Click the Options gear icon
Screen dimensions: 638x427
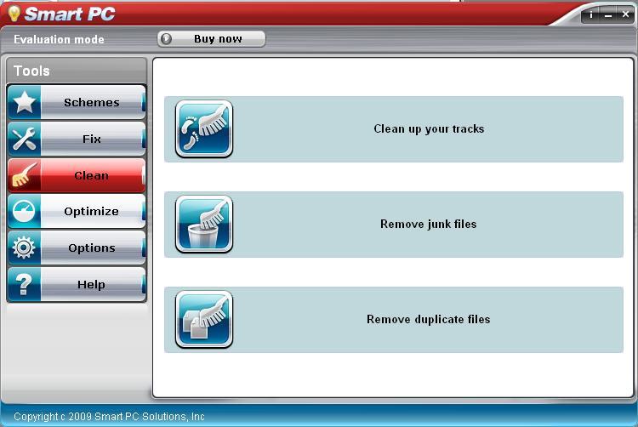click(25, 248)
